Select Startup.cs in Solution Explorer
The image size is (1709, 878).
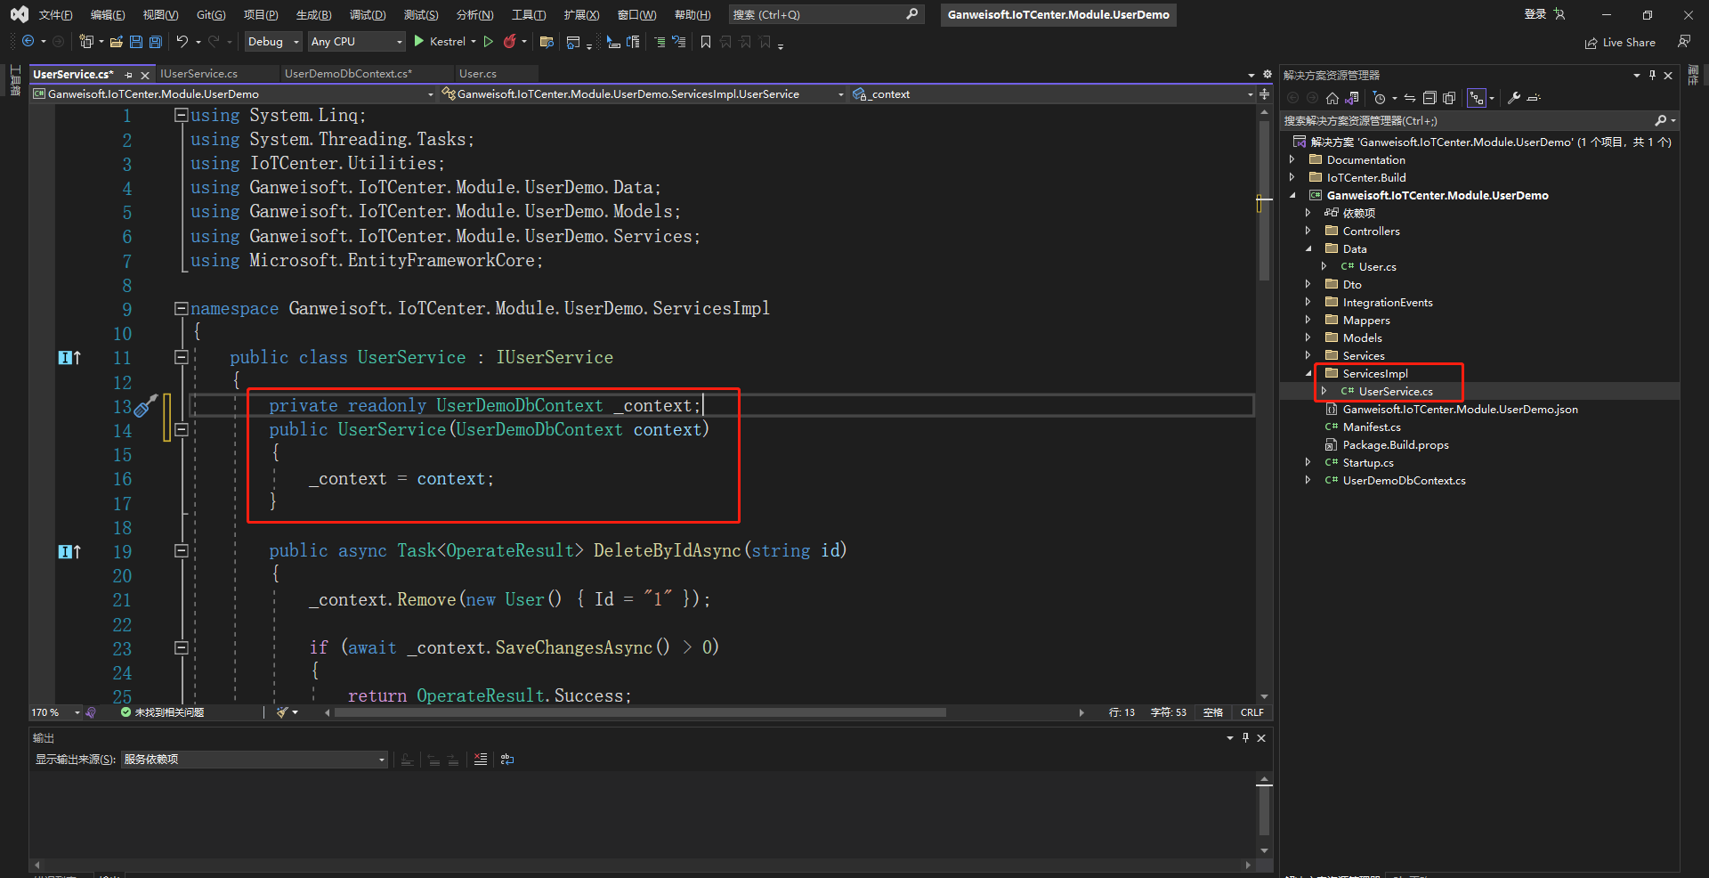[x=1368, y=463]
